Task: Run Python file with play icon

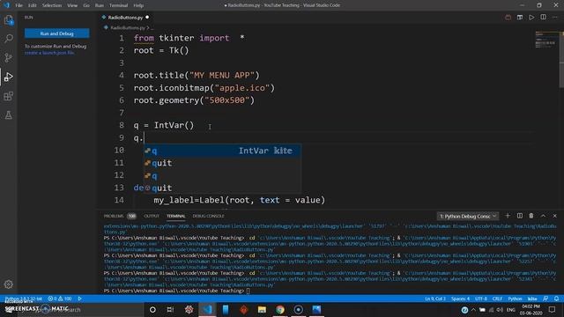Action: click(531, 18)
